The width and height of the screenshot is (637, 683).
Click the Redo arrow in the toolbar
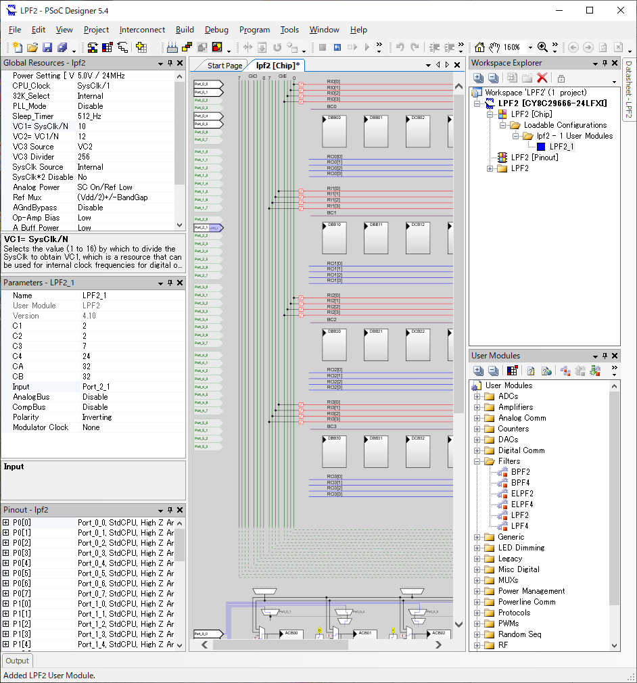click(x=415, y=47)
